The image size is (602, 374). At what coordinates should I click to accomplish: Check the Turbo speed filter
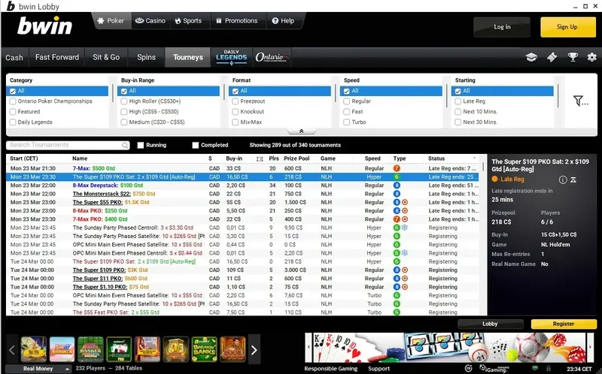coord(347,122)
